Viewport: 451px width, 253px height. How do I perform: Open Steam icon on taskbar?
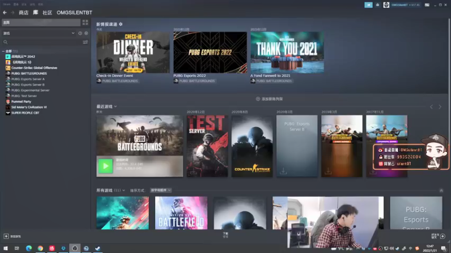[x=98, y=248]
